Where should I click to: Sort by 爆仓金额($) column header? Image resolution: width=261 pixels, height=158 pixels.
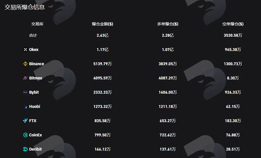pos(103,24)
